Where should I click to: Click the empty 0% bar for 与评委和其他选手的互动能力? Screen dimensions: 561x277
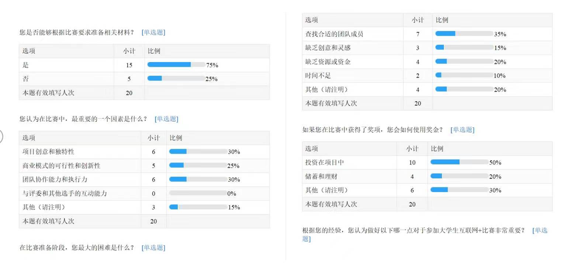click(x=198, y=193)
